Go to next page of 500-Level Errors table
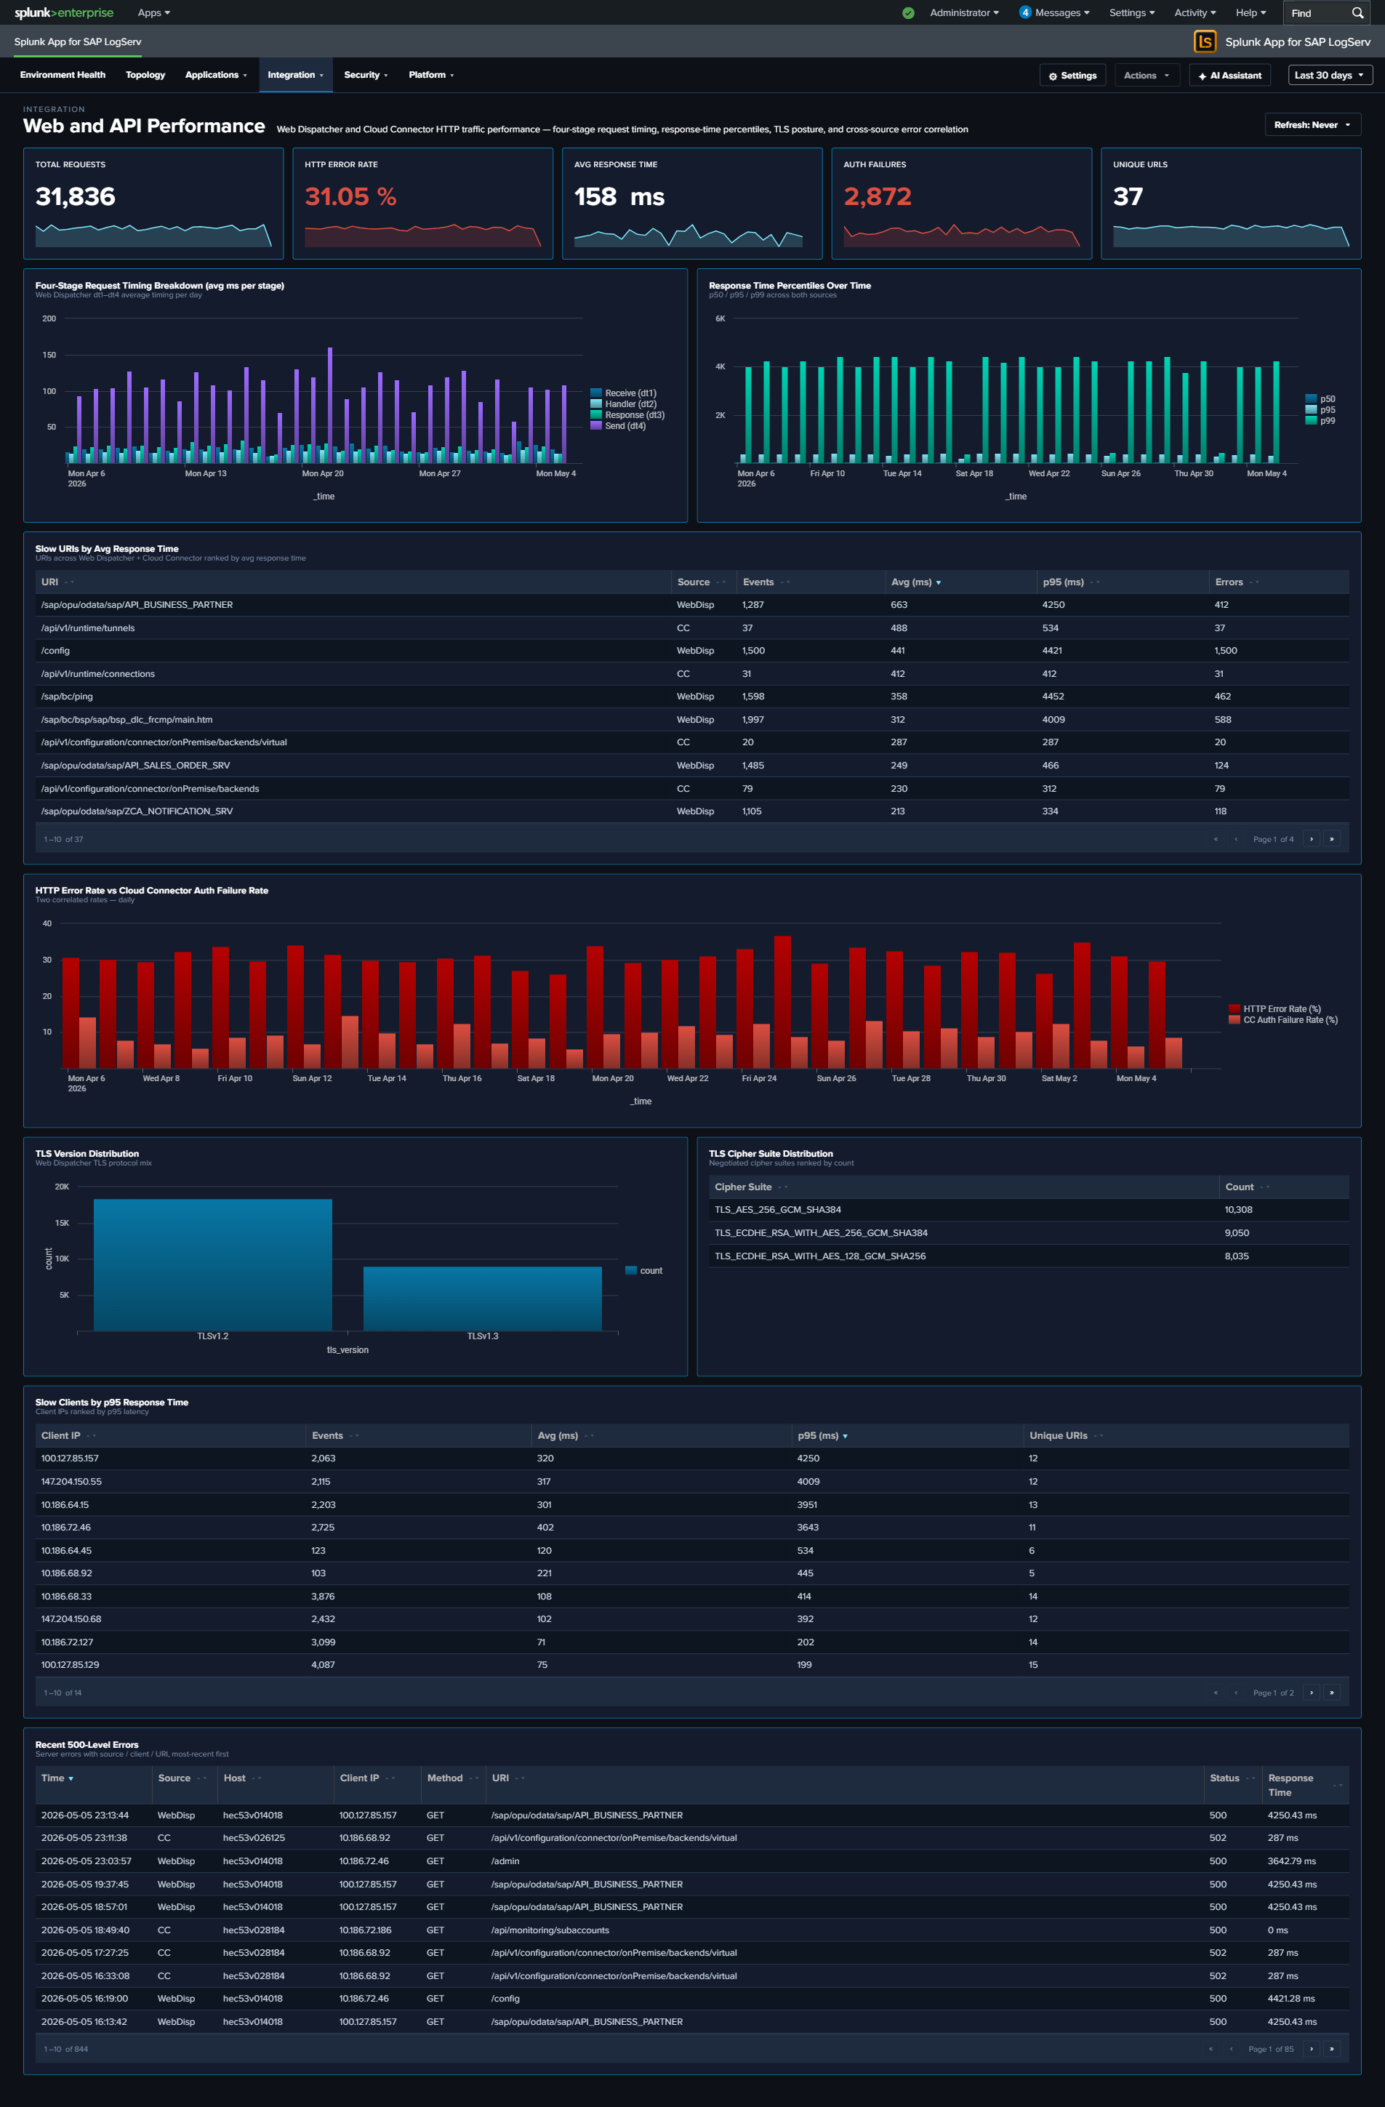 coord(1312,2047)
